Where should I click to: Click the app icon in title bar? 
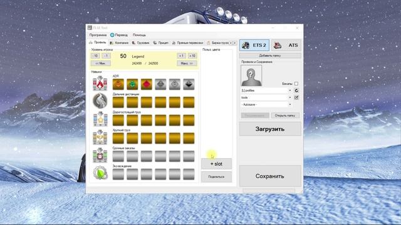[x=90, y=27]
